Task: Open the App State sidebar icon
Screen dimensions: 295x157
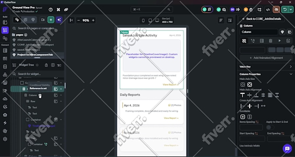Action: 5,67
